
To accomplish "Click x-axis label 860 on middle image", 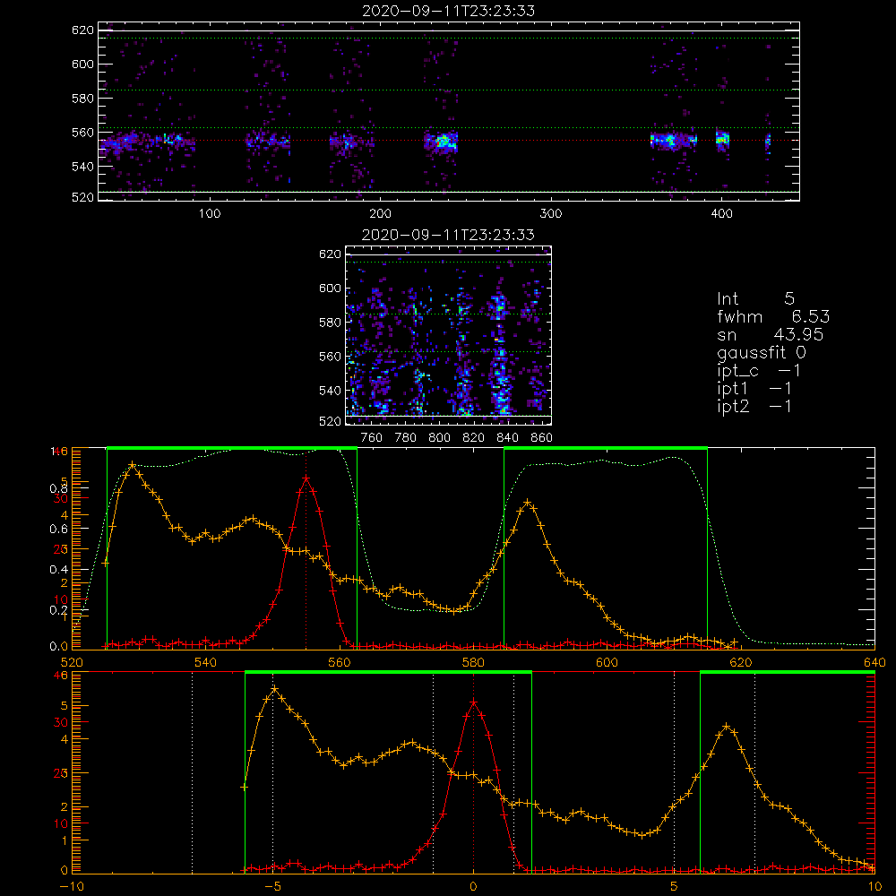I will 542,438.
